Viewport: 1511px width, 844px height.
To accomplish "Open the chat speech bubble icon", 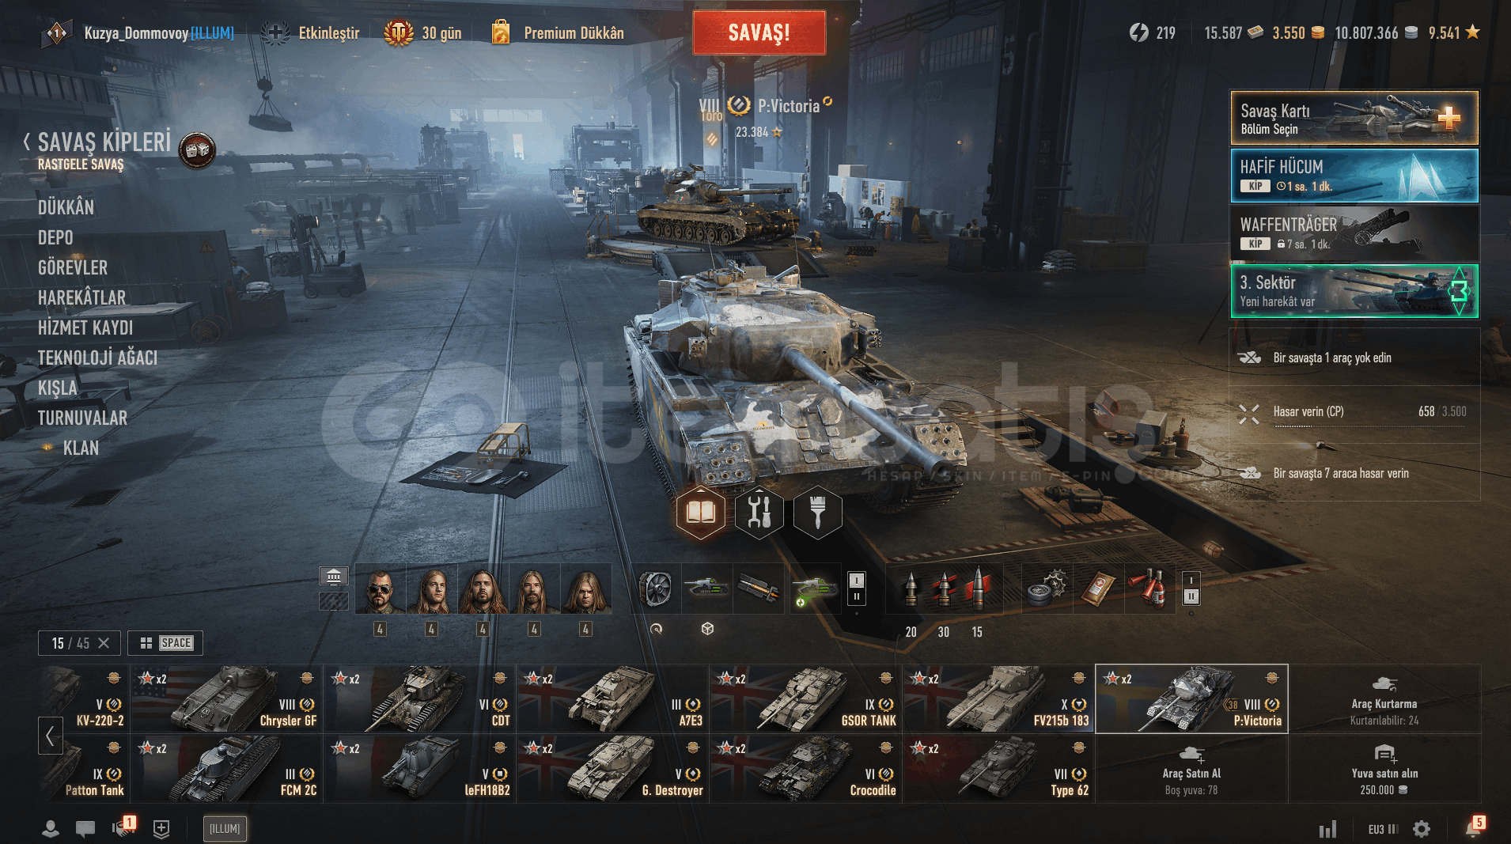I will 85,828.
